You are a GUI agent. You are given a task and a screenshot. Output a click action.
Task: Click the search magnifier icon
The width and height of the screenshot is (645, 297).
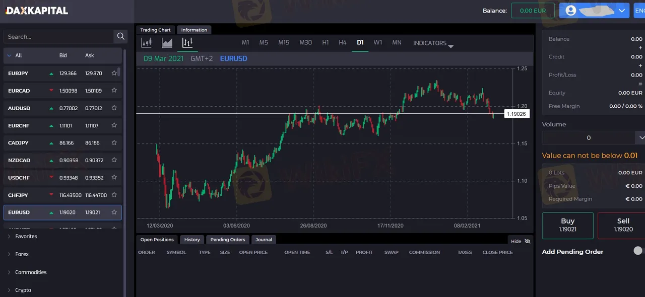120,36
